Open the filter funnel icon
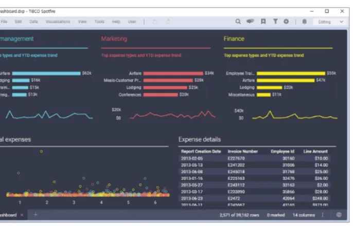Viewport: 353px width, 226px height. click(x=275, y=22)
